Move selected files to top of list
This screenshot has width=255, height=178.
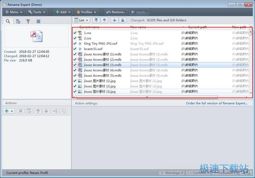click(96, 20)
